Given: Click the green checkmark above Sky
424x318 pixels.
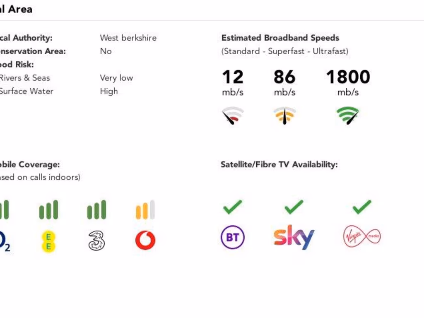Looking at the screenshot, I should [x=294, y=207].
